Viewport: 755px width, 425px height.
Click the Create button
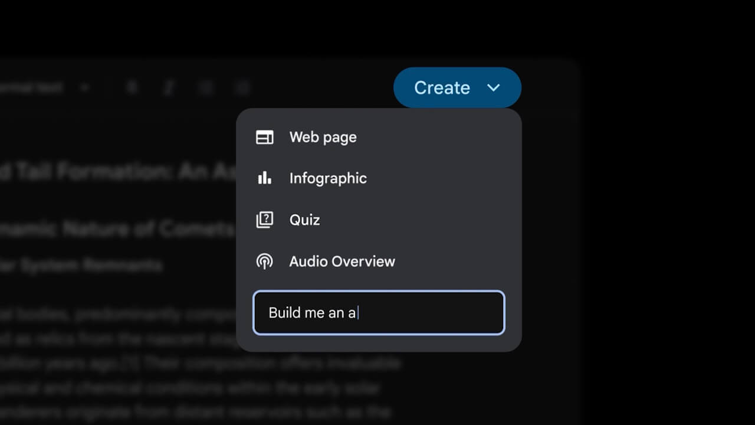coord(457,88)
